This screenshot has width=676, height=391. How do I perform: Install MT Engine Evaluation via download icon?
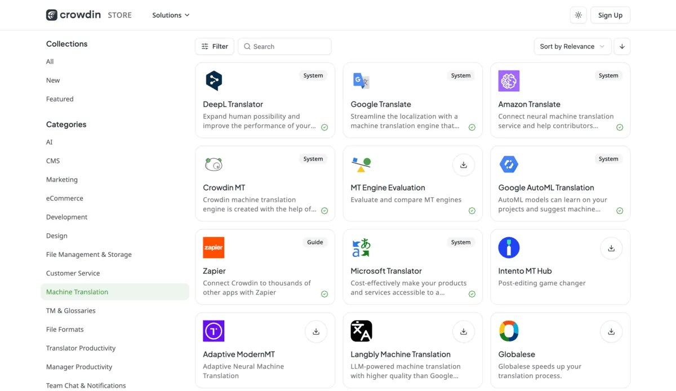coord(464,165)
